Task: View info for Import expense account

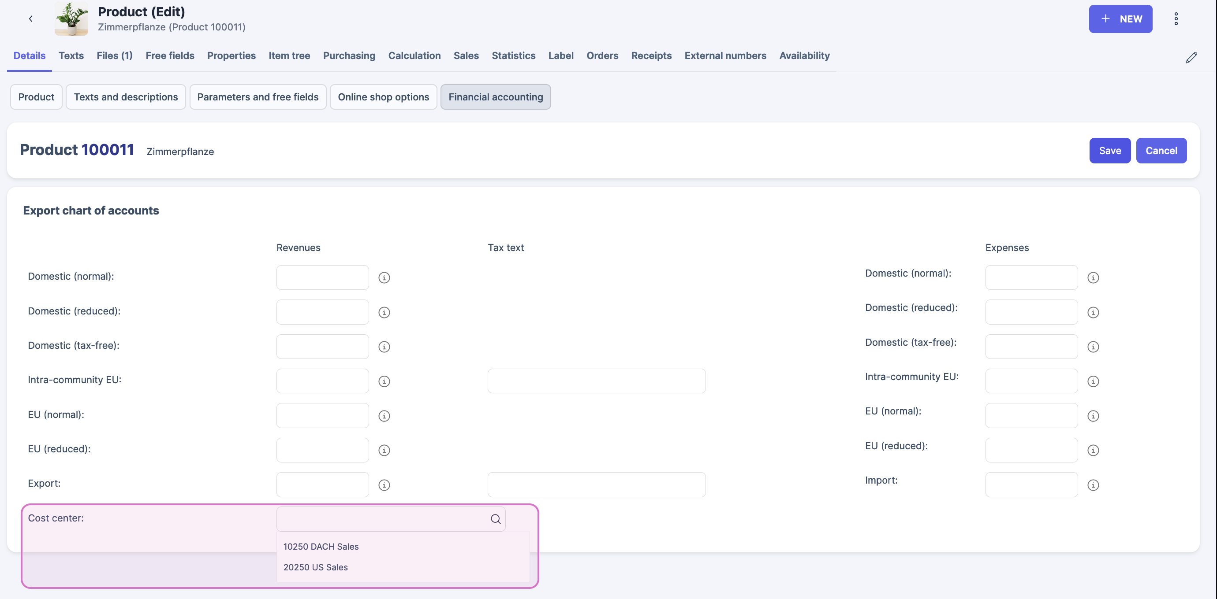Action: coord(1094,485)
